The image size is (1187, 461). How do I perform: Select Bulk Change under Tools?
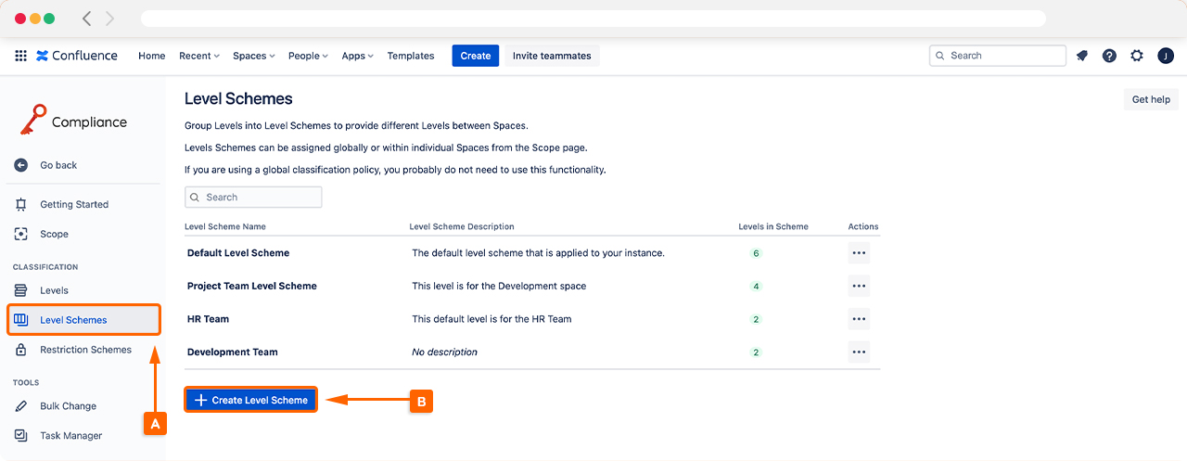tap(68, 406)
